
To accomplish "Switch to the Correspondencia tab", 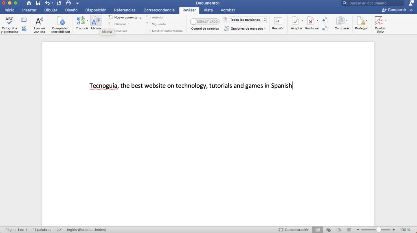I will tap(159, 10).
